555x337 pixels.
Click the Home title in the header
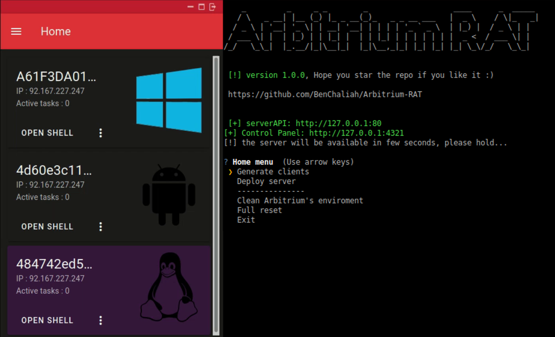pyautogui.click(x=55, y=32)
